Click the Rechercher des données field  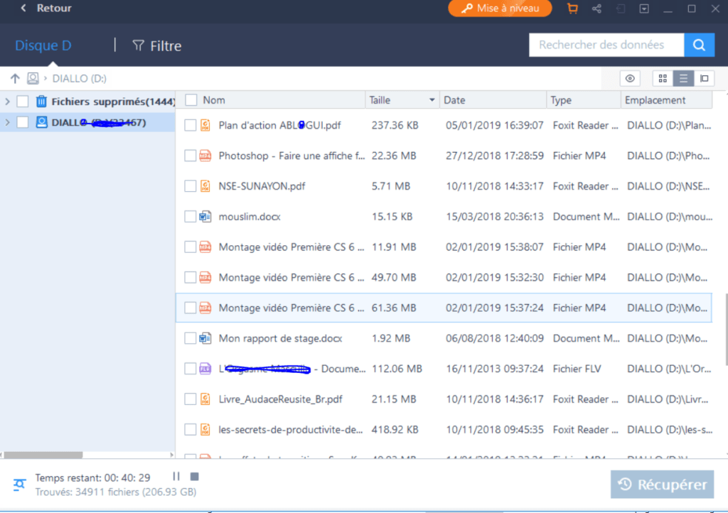pyautogui.click(x=606, y=45)
